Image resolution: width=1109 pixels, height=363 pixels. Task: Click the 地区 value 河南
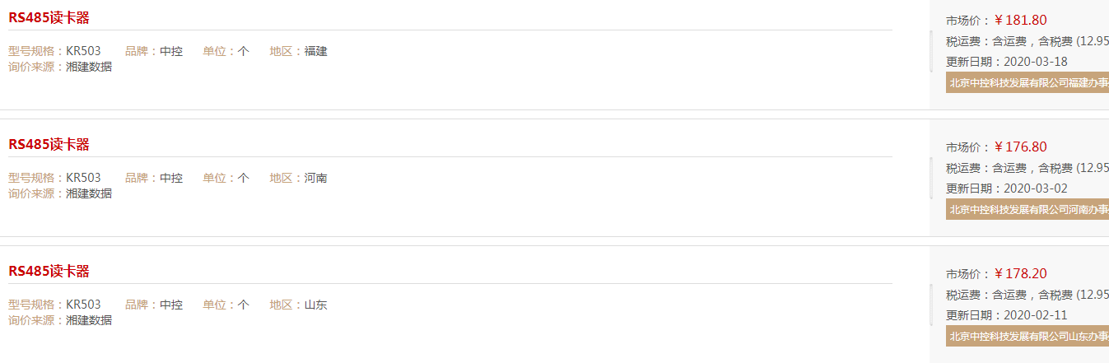(x=316, y=178)
